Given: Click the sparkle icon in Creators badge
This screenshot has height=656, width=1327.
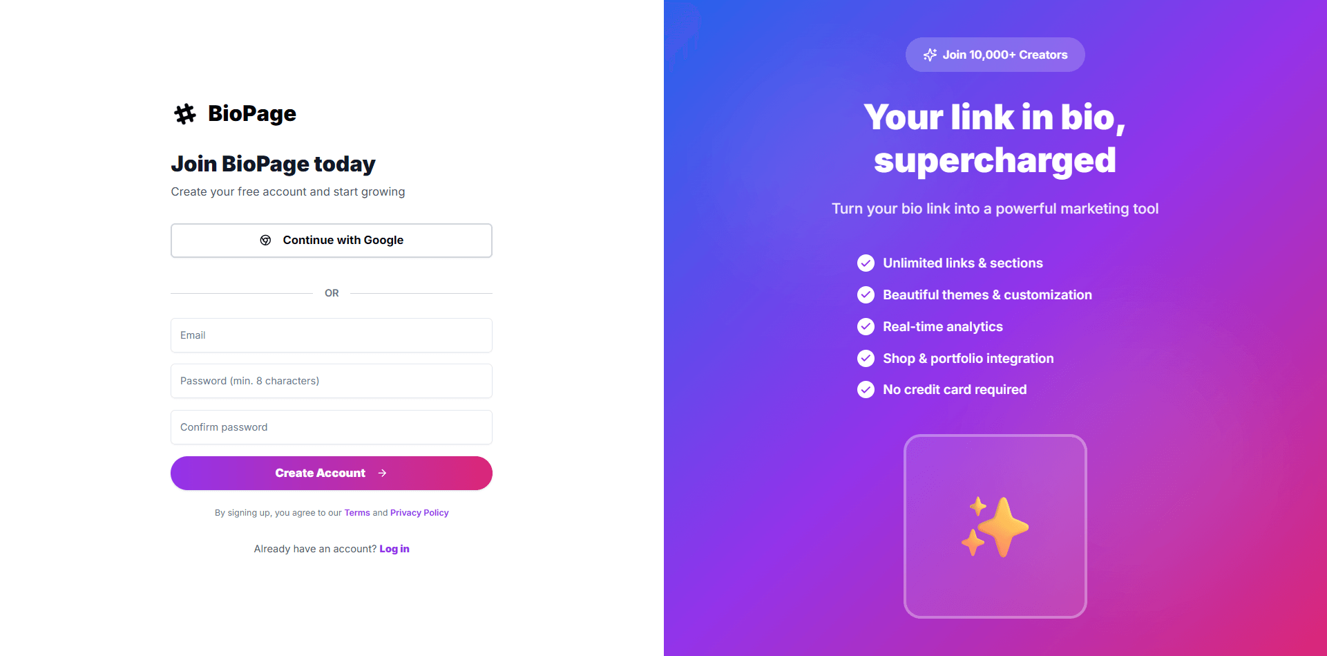Looking at the screenshot, I should point(930,55).
